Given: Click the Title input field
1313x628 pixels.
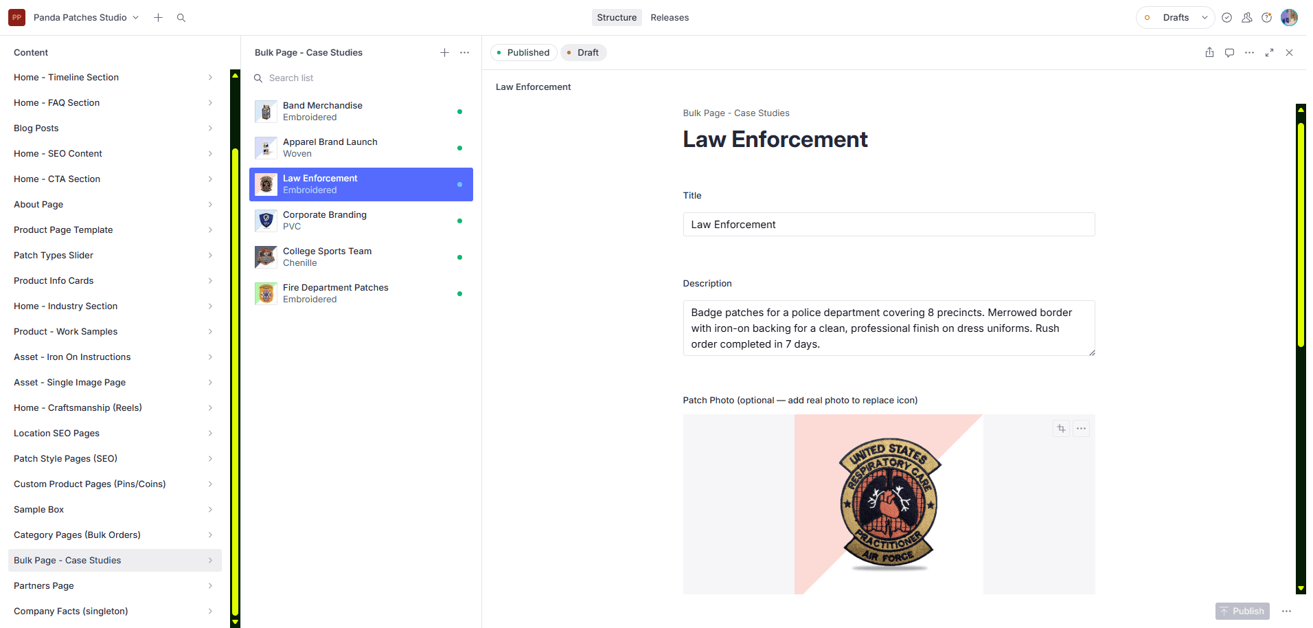Looking at the screenshot, I should click(889, 225).
